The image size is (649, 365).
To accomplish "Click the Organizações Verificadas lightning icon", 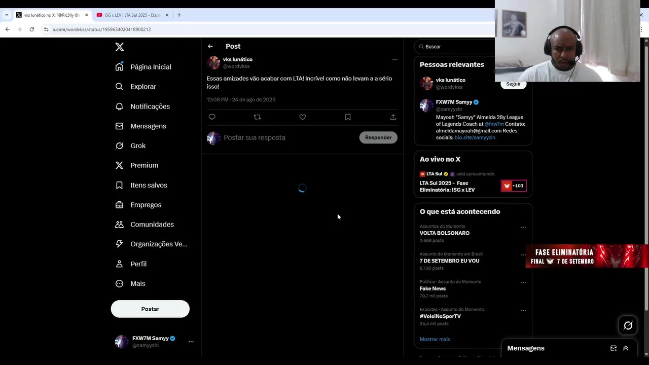I will [119, 244].
